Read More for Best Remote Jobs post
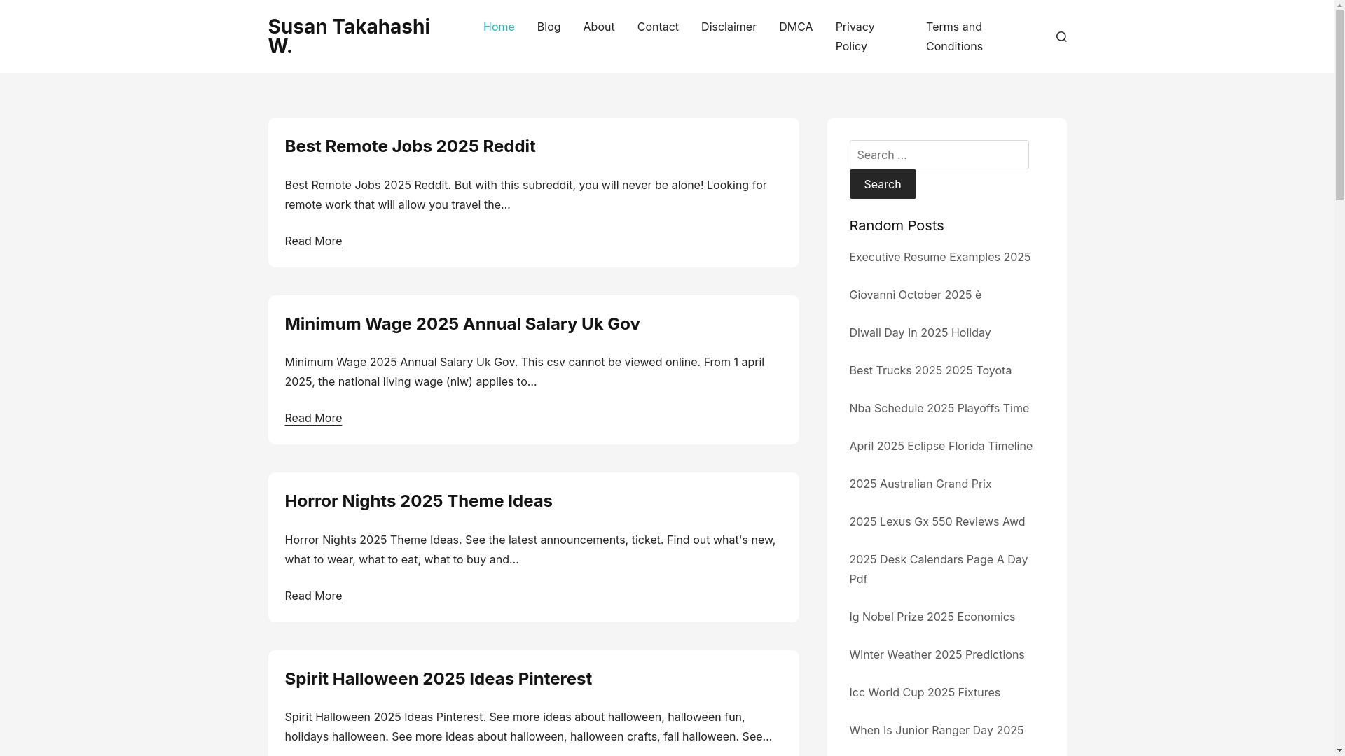Screen dimensions: 1345x756 click(x=313, y=241)
